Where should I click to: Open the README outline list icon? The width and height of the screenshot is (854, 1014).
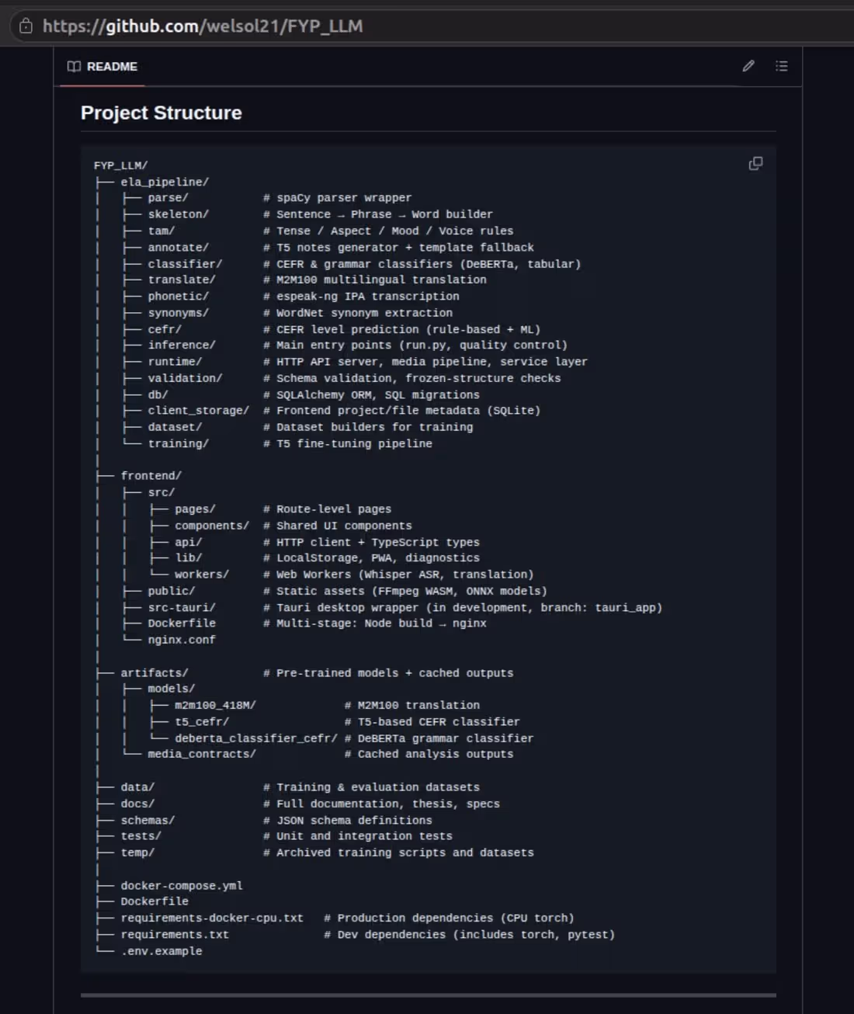click(781, 67)
